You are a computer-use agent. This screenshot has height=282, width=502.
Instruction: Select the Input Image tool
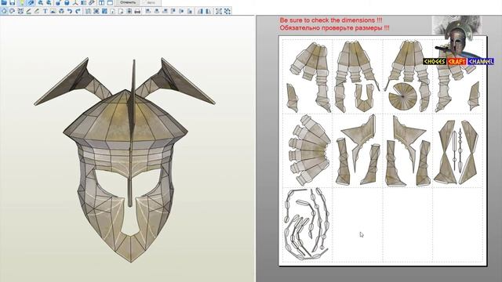(53, 11)
